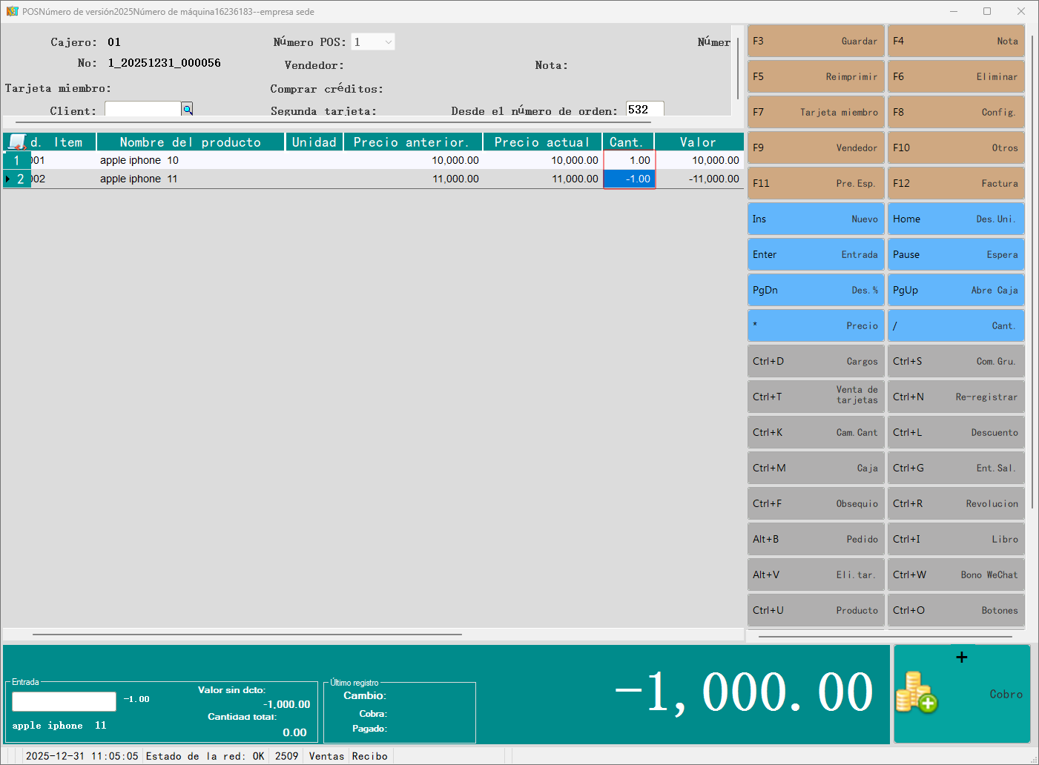This screenshot has width=1039, height=765.
Task: Select the quantity cell showing -1.00
Action: point(629,179)
